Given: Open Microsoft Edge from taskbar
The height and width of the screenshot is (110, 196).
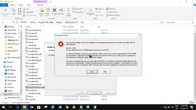Looking at the screenshot, I should pyautogui.click(x=18, y=107).
